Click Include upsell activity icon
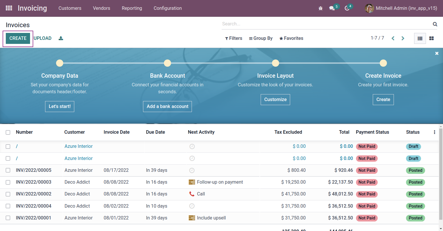Image resolution: width=443 pixels, height=231 pixels. [192, 218]
